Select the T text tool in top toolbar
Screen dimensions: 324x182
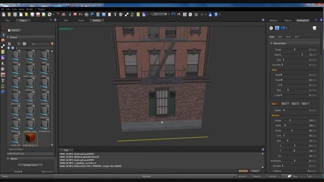coord(115,15)
